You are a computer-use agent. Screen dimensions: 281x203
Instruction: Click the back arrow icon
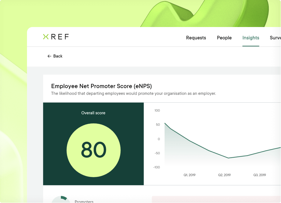pos(49,56)
